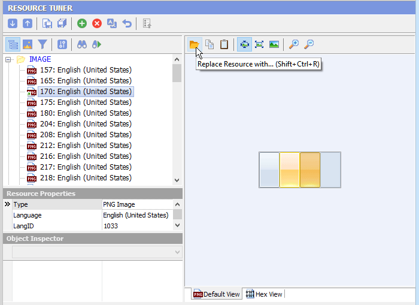Image resolution: width=419 pixels, height=305 pixels.
Task: Click the red delete resource icon
Action: 97,23
